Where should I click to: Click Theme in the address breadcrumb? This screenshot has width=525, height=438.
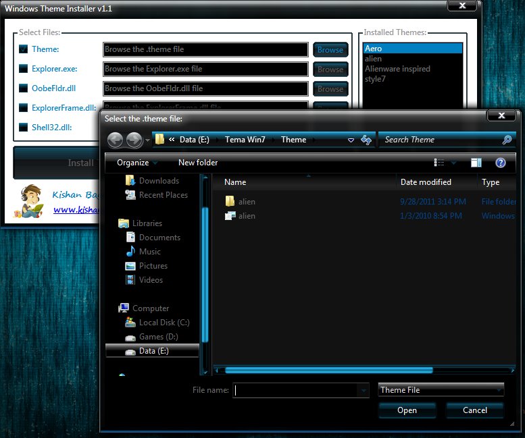tap(293, 140)
